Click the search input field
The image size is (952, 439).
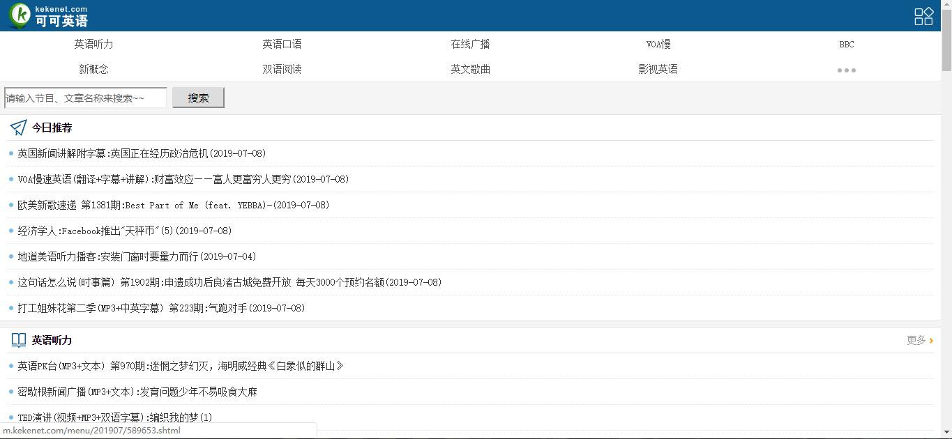click(84, 98)
